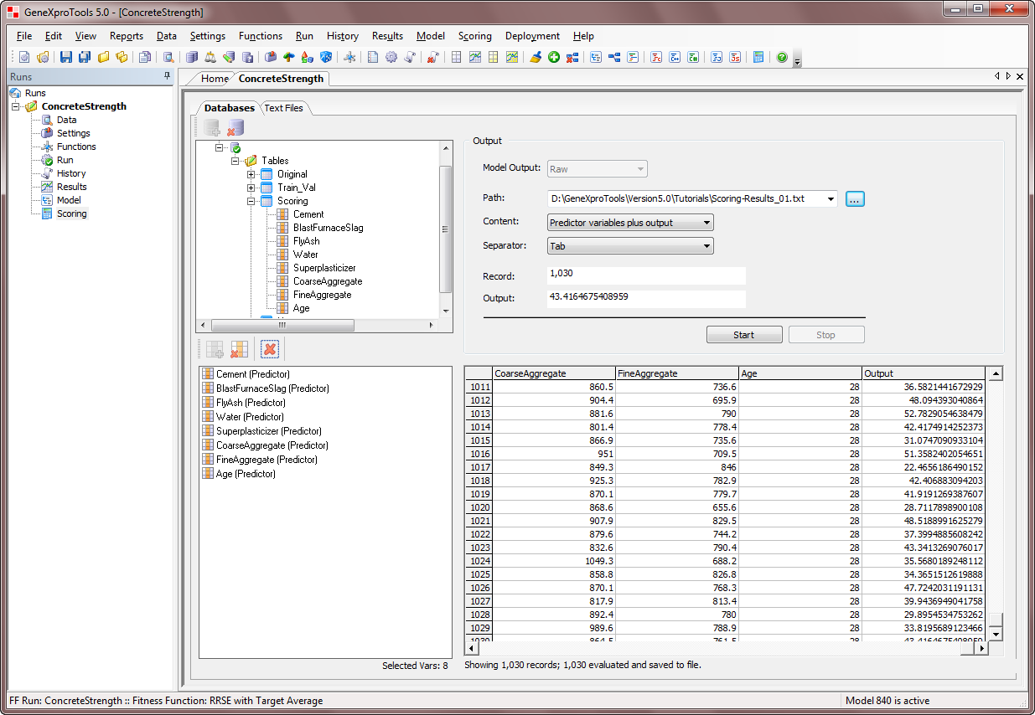This screenshot has width=1035, height=715.
Task: Click the Save floppy disk toolbar icon
Action: [66, 57]
